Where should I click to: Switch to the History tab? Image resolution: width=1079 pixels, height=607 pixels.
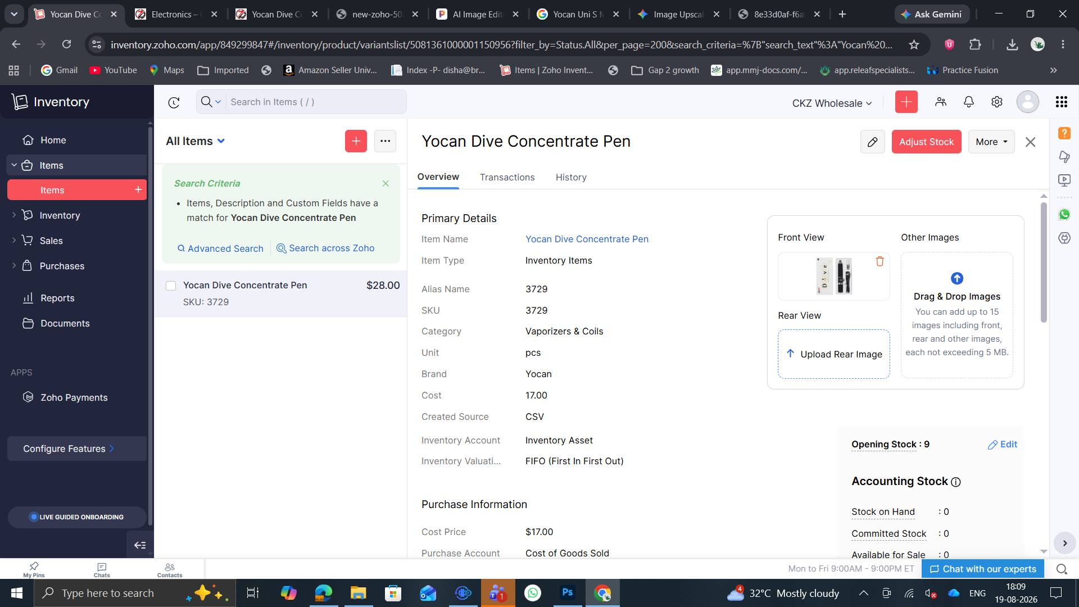pyautogui.click(x=571, y=177)
